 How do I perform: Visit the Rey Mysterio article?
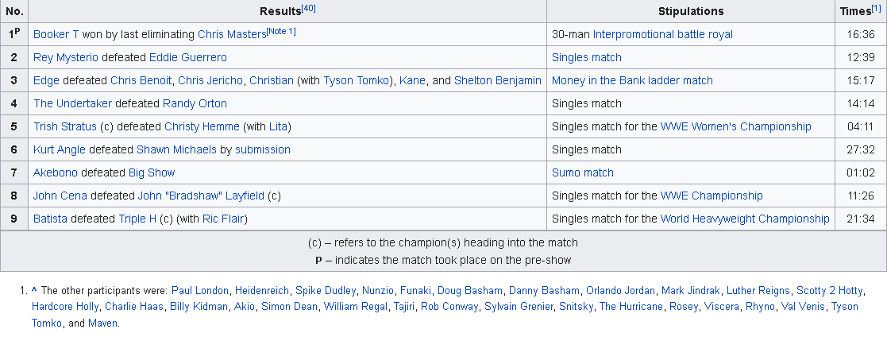coord(66,58)
